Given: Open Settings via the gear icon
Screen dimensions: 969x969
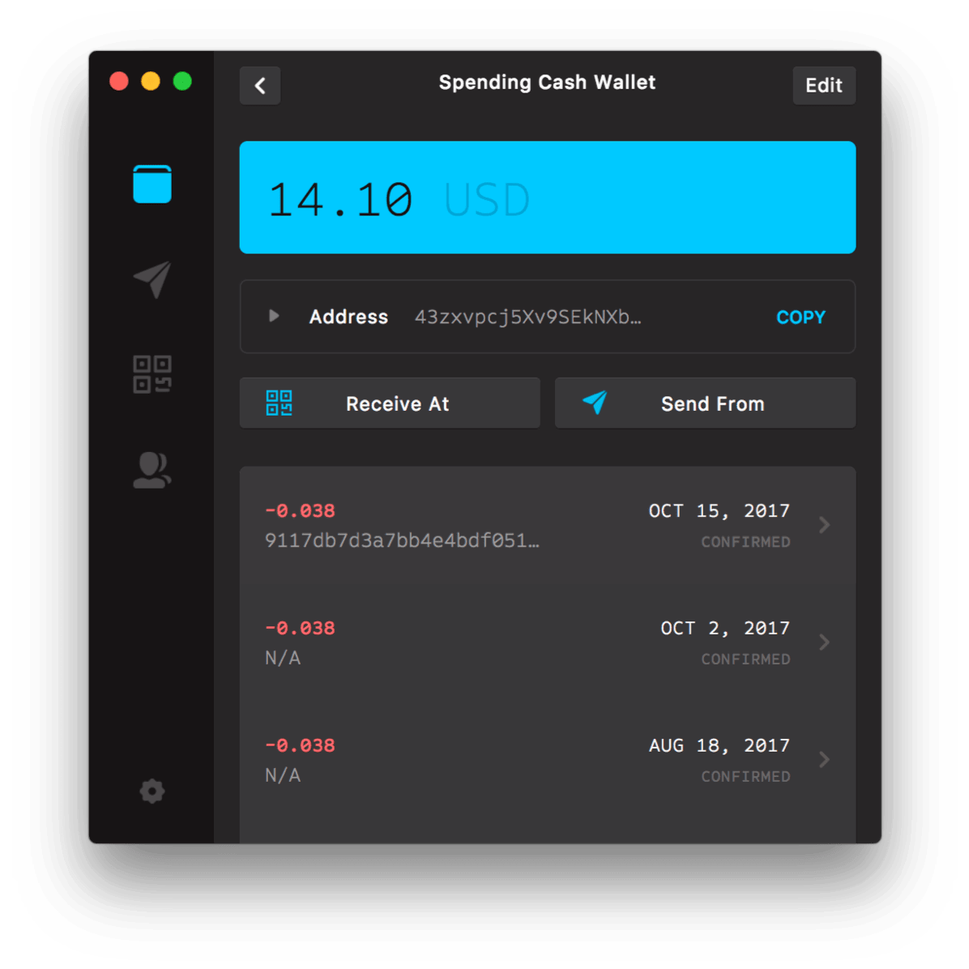Looking at the screenshot, I should tap(152, 792).
